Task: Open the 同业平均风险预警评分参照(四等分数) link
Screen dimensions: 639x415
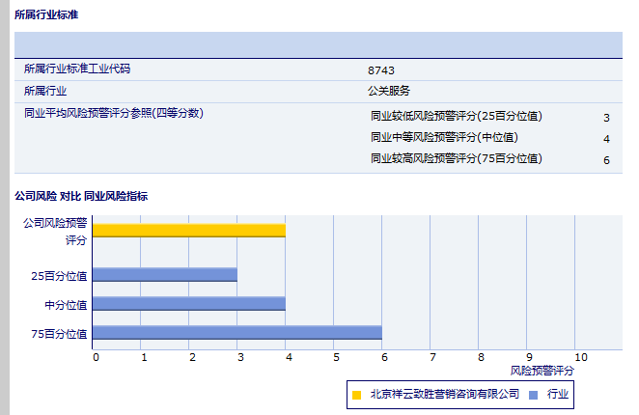Action: pyautogui.click(x=114, y=113)
